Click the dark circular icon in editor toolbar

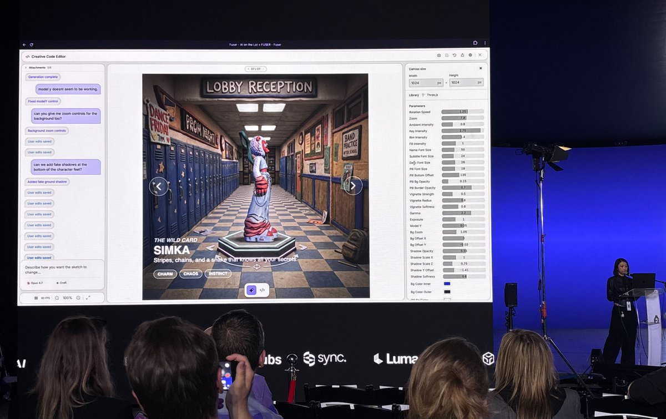(x=470, y=55)
